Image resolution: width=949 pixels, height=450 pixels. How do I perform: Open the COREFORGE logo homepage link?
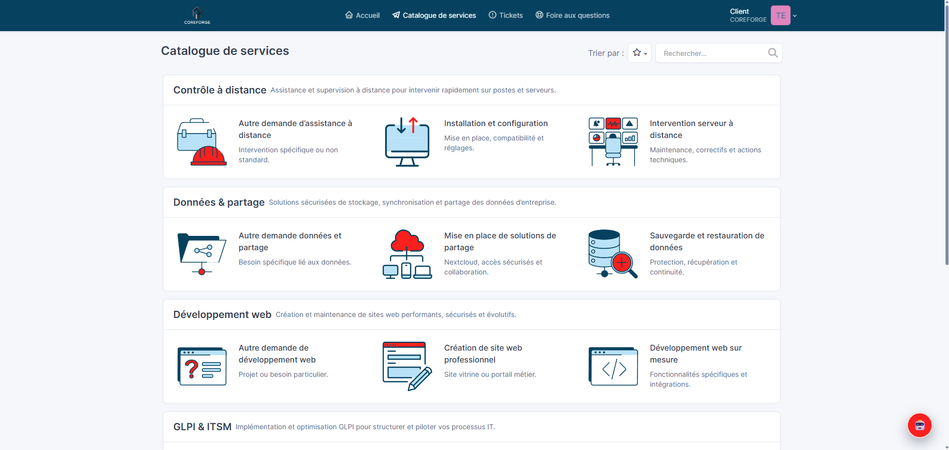(197, 15)
